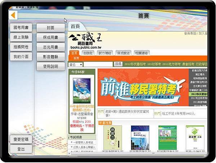Image resolution: width=216 pixels, height=163 pixels.
Task: Select the orange 首頁 site navigation tab
Action: tap(74, 53)
